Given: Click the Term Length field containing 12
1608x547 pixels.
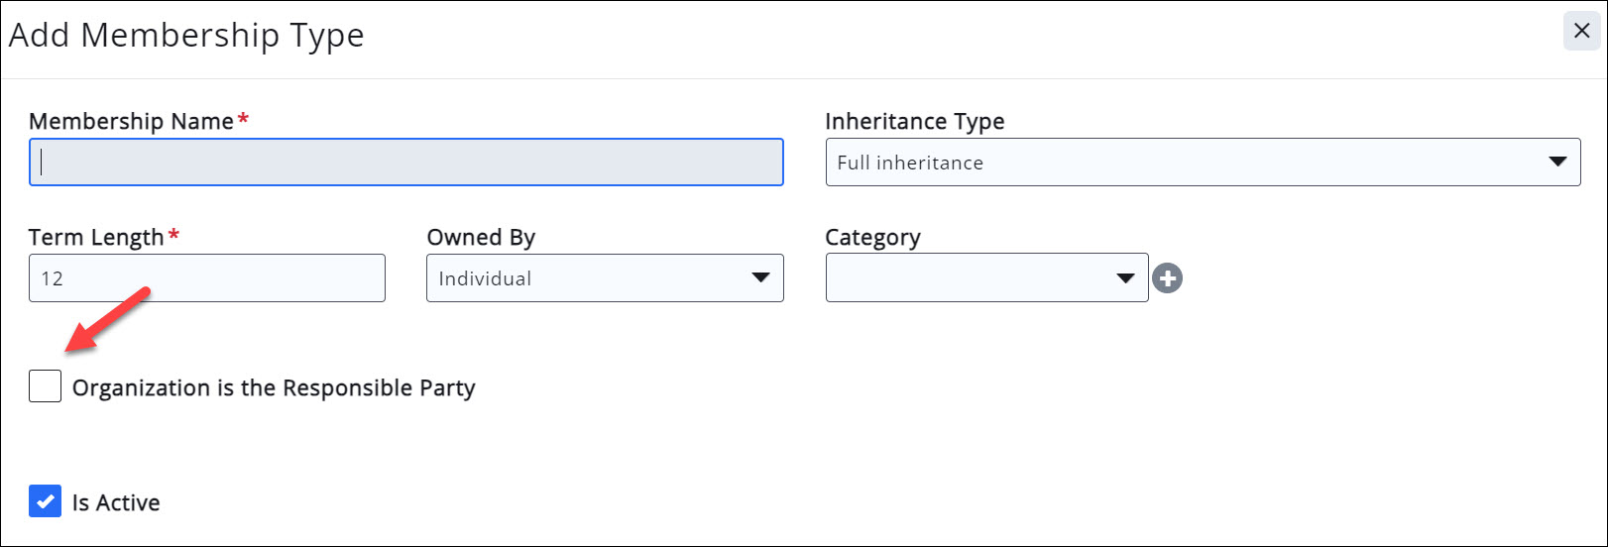Looking at the screenshot, I should click(206, 278).
